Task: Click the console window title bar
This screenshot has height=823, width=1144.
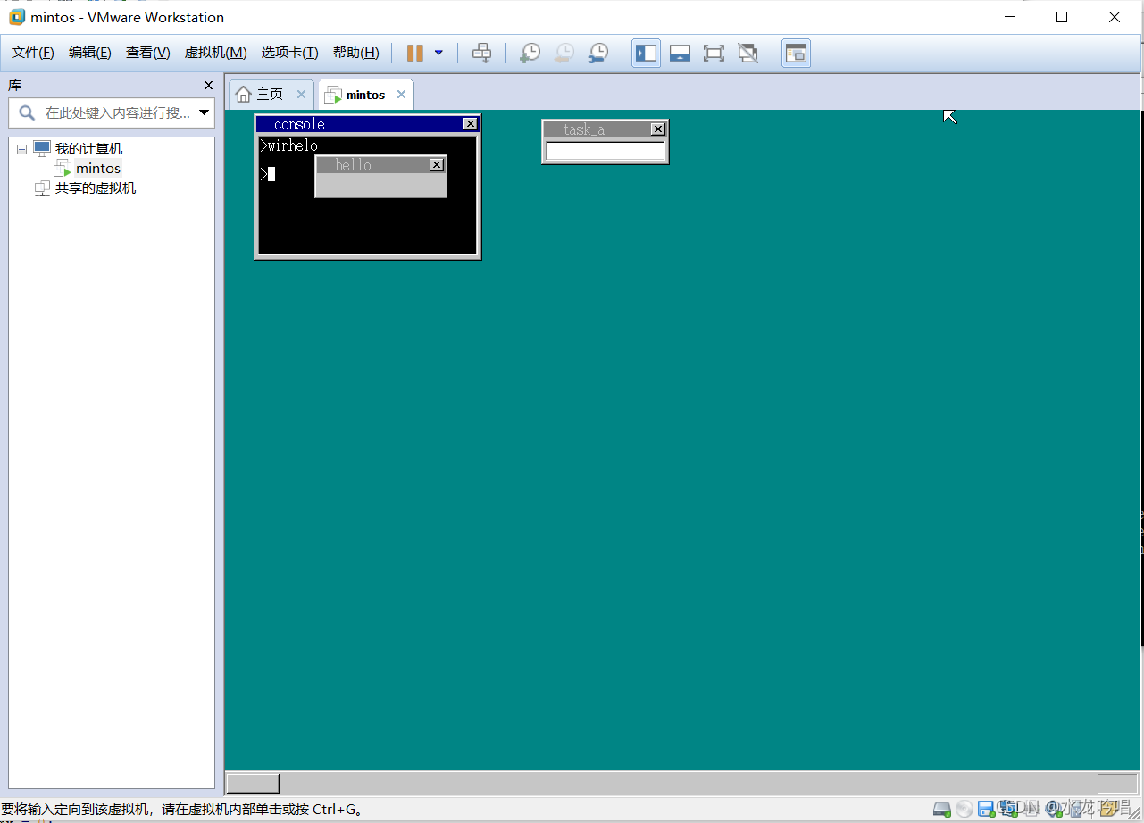Action: (368, 124)
